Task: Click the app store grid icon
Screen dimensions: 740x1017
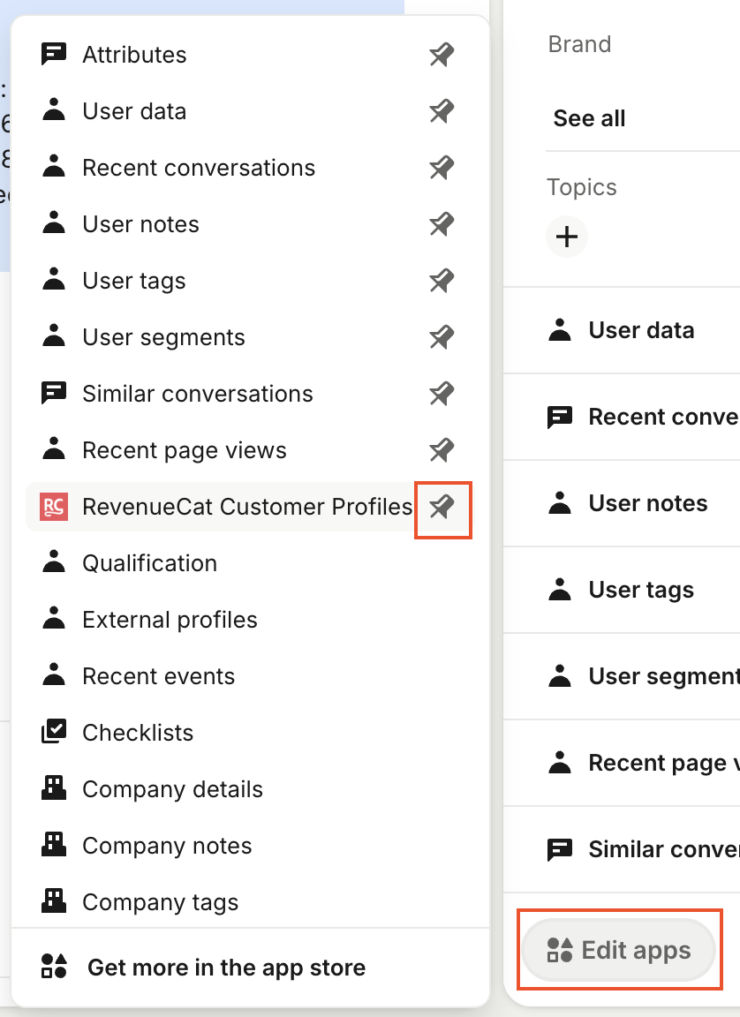Action: [x=54, y=967]
